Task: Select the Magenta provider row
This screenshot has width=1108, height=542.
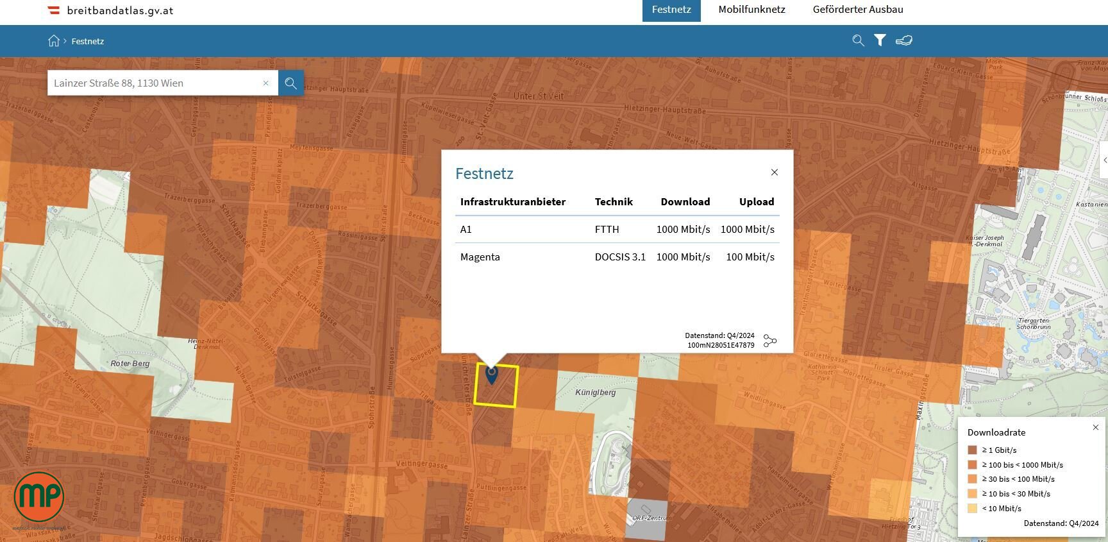Action: click(x=617, y=257)
